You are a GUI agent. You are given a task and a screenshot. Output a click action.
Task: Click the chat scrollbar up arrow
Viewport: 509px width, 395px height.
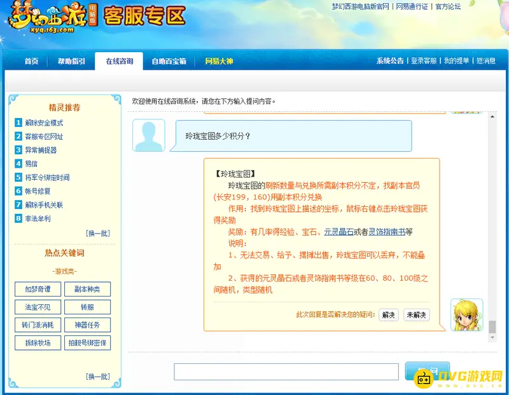coord(492,117)
